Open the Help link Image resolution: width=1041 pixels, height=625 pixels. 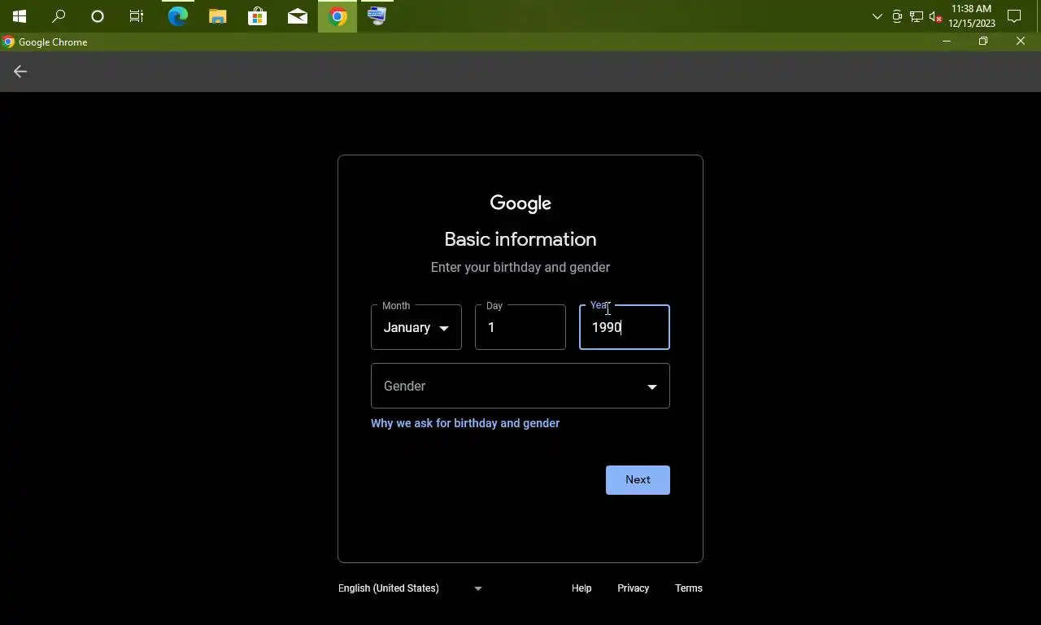(581, 588)
